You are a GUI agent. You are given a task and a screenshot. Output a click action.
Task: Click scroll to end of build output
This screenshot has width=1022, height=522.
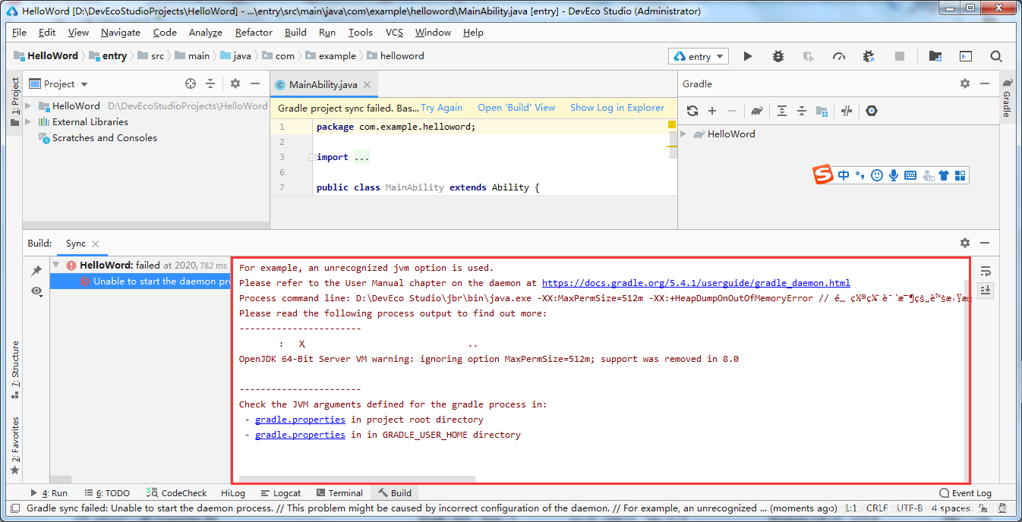click(986, 290)
